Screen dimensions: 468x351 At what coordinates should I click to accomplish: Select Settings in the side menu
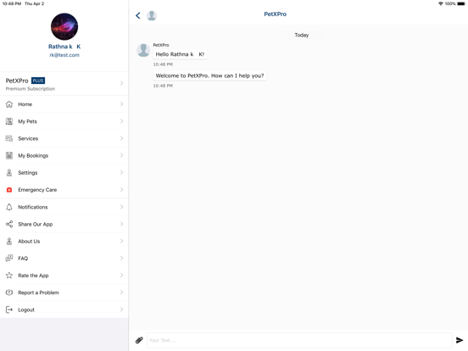(x=64, y=172)
